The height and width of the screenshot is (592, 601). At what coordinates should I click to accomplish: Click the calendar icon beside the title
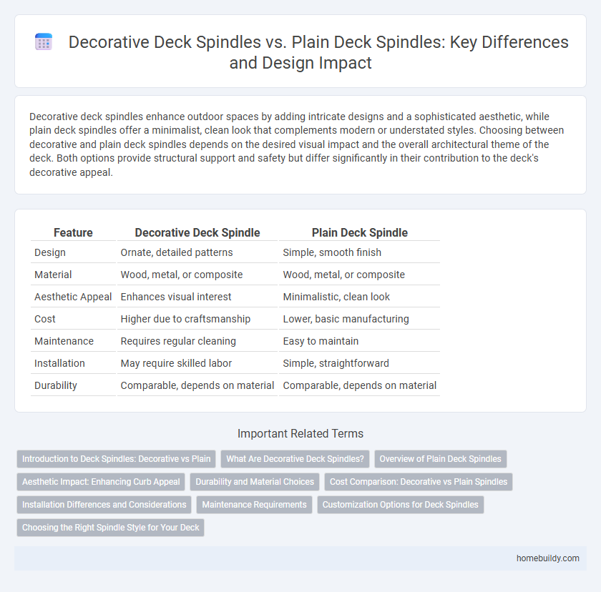[x=44, y=41]
